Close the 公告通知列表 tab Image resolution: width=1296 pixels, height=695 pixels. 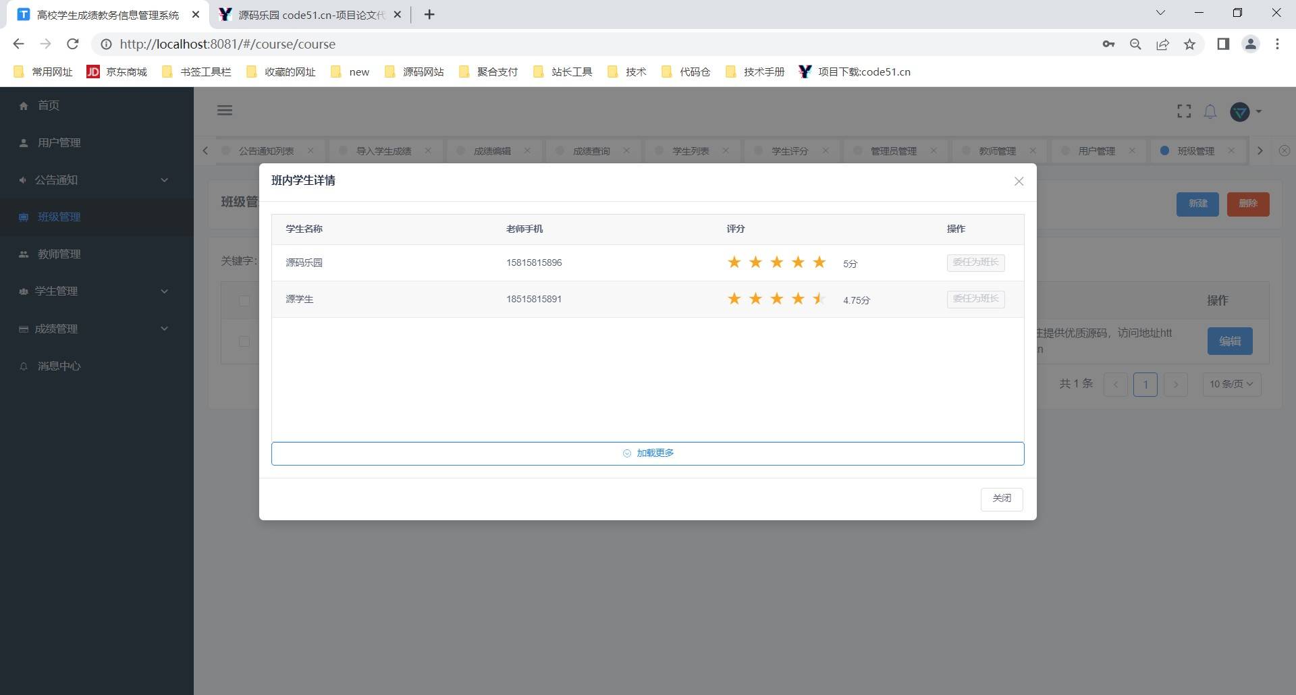pos(310,150)
